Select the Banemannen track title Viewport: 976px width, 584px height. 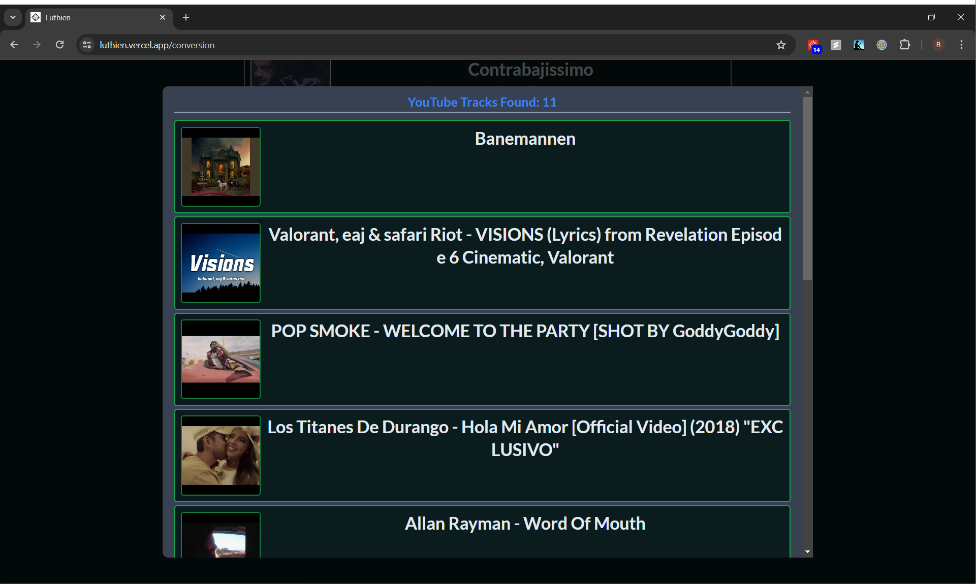(525, 139)
